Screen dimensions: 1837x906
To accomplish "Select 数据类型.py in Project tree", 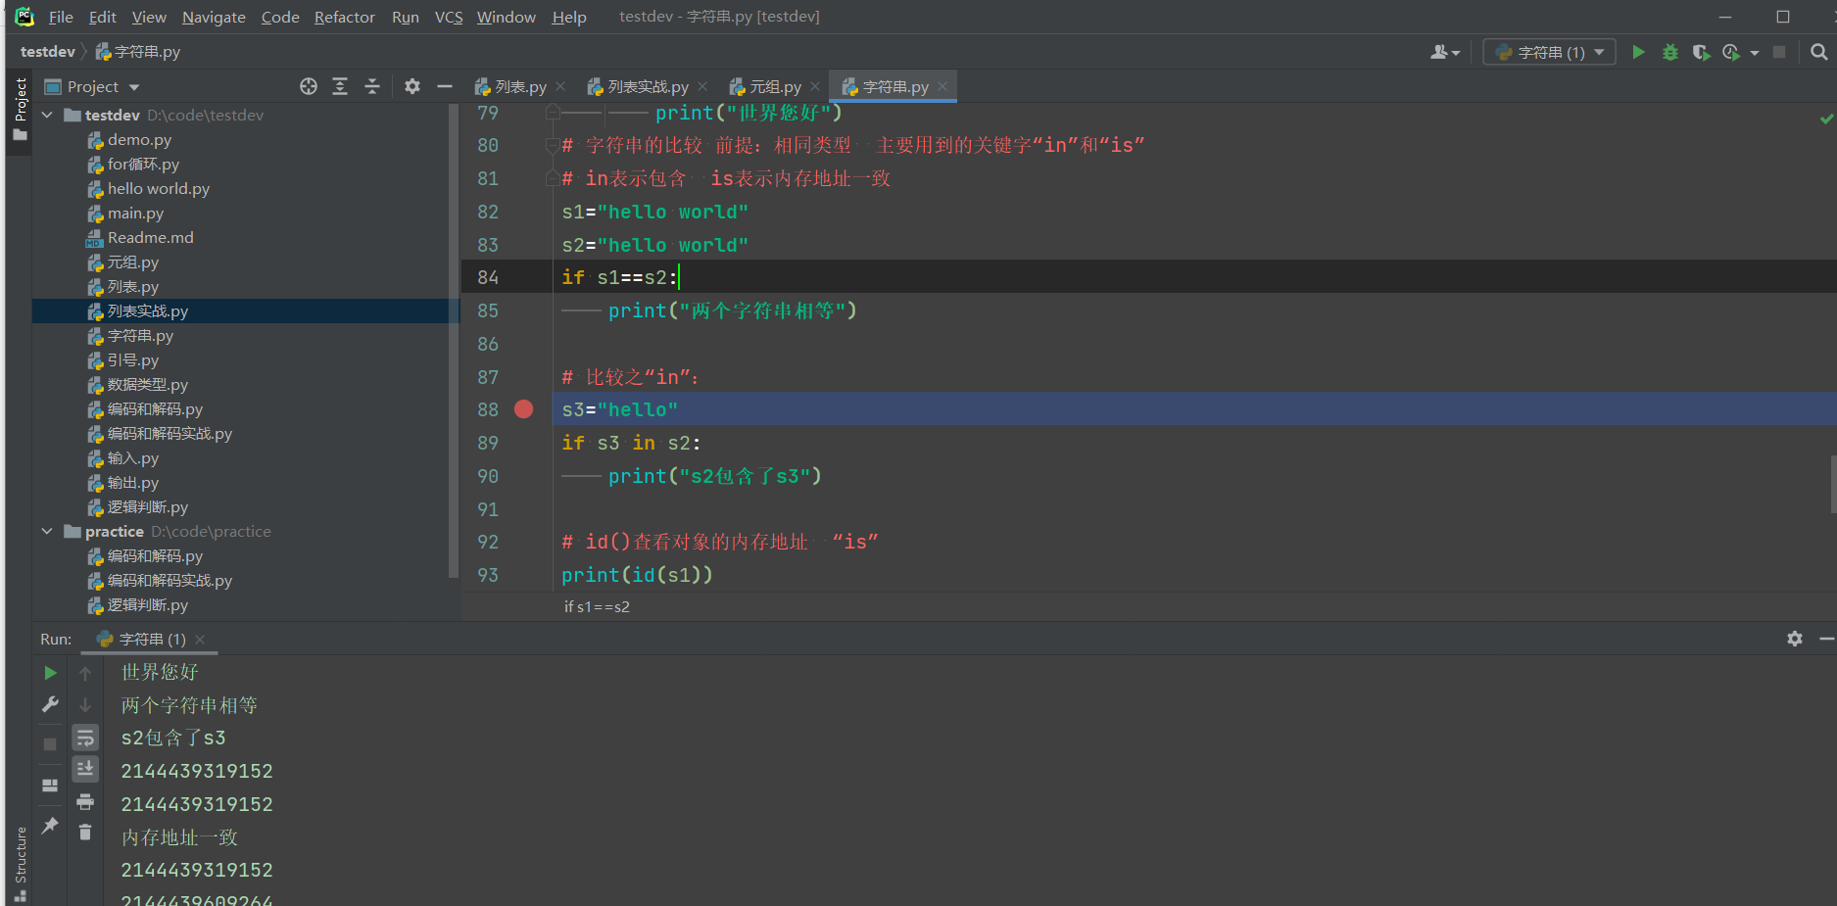I will click(x=147, y=384).
